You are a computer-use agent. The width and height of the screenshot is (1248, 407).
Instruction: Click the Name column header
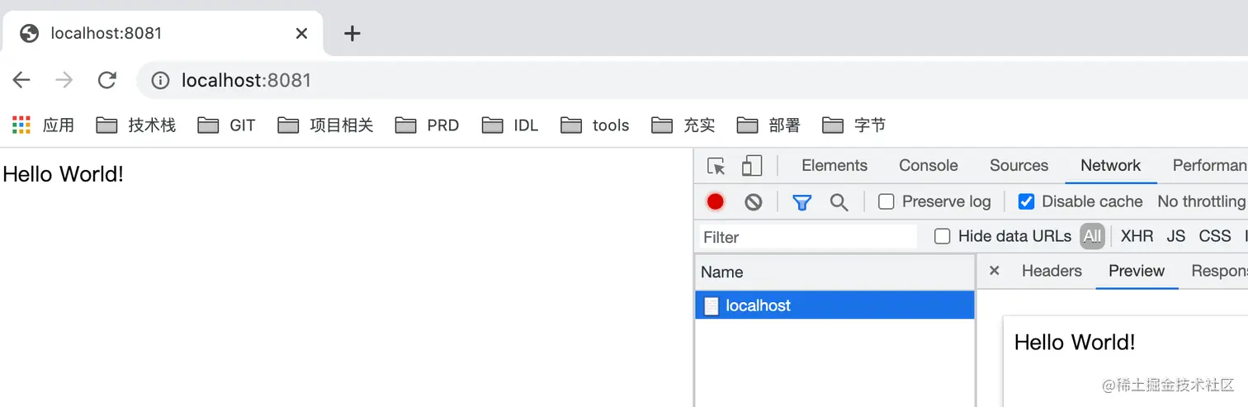834,272
